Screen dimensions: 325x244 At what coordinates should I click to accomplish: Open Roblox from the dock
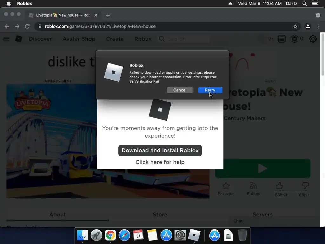(194, 235)
